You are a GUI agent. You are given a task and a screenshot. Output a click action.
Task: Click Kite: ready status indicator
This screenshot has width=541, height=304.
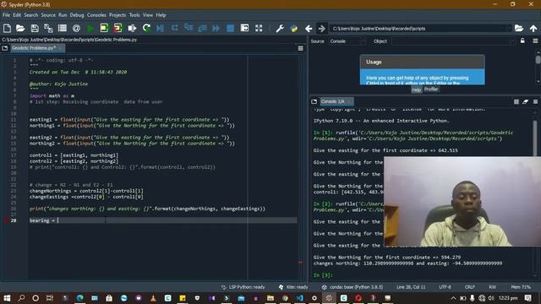293,287
